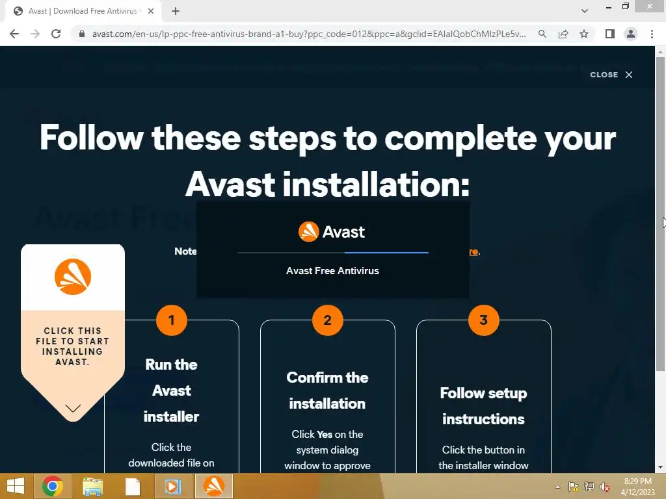Image resolution: width=666 pixels, height=499 pixels.
Task: Go back with the browser back arrow
Action: (14, 34)
